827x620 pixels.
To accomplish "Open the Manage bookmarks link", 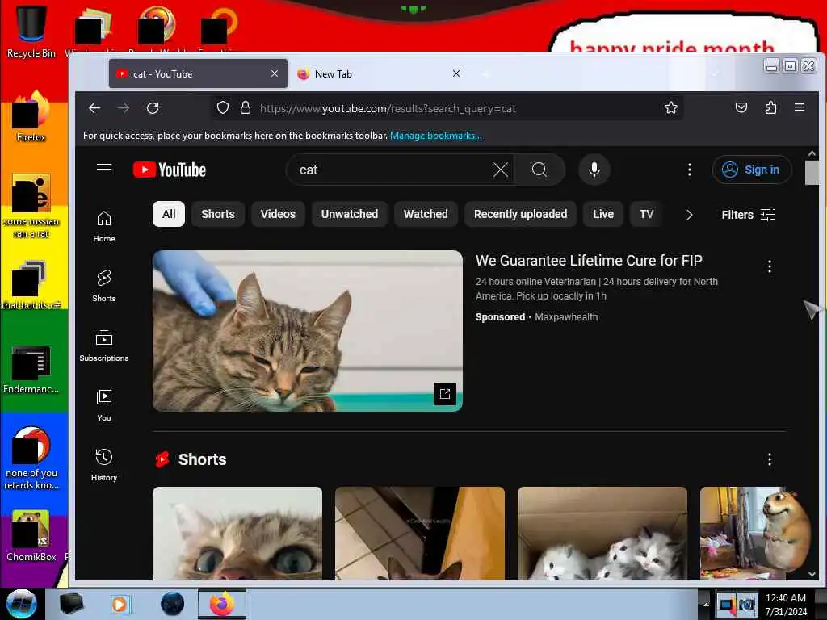I will pos(435,136).
